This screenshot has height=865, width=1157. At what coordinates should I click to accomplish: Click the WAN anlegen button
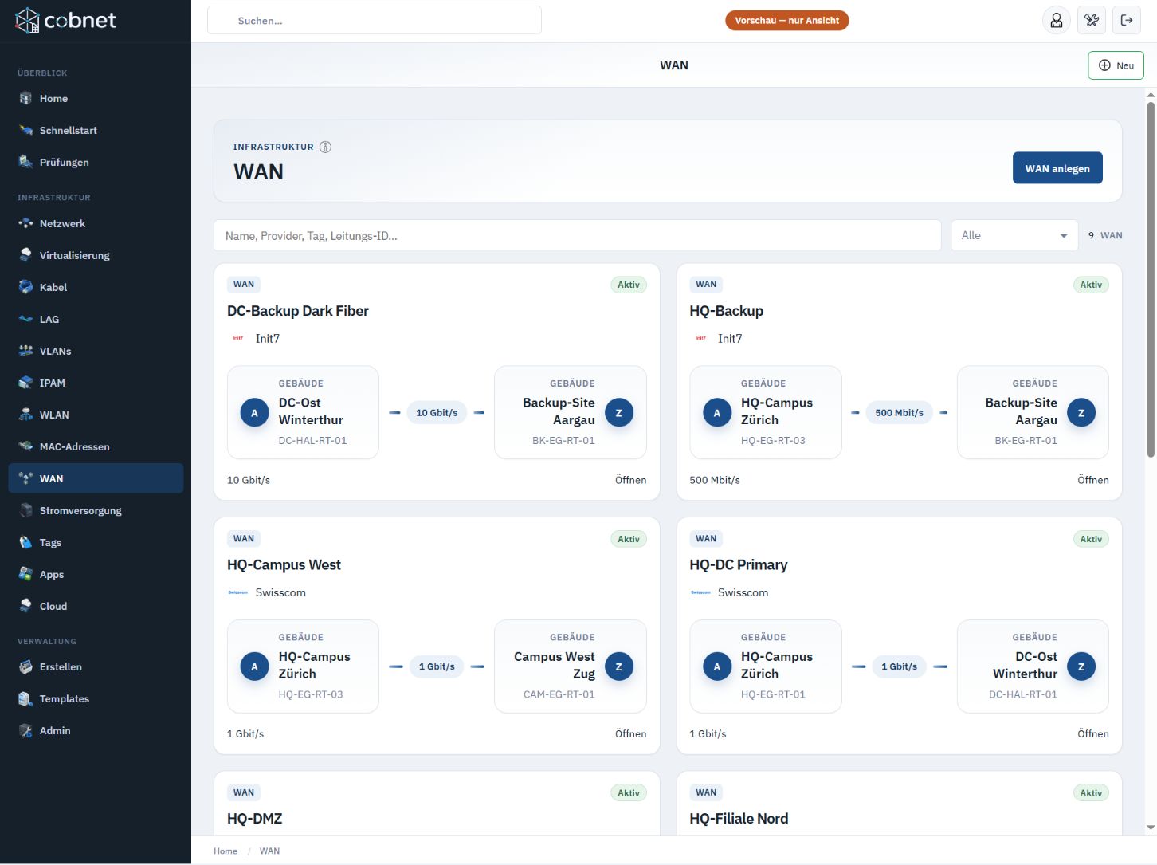coord(1057,168)
